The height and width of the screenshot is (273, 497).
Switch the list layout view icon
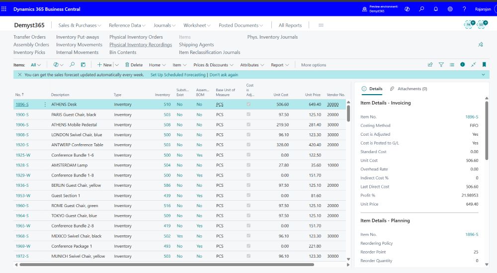[452, 64]
